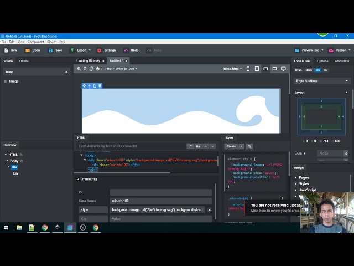Switch to the Landing Bluesky design tab

tap(88, 60)
